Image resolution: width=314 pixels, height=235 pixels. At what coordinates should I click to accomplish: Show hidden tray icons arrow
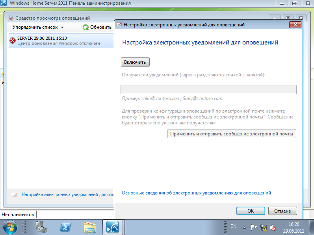pyautogui.click(x=244, y=228)
